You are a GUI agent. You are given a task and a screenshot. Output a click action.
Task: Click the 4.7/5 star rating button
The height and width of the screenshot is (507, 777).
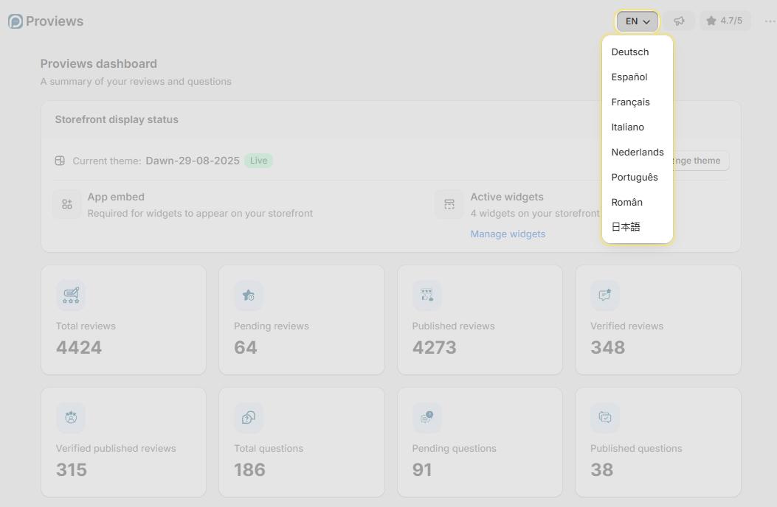click(725, 21)
